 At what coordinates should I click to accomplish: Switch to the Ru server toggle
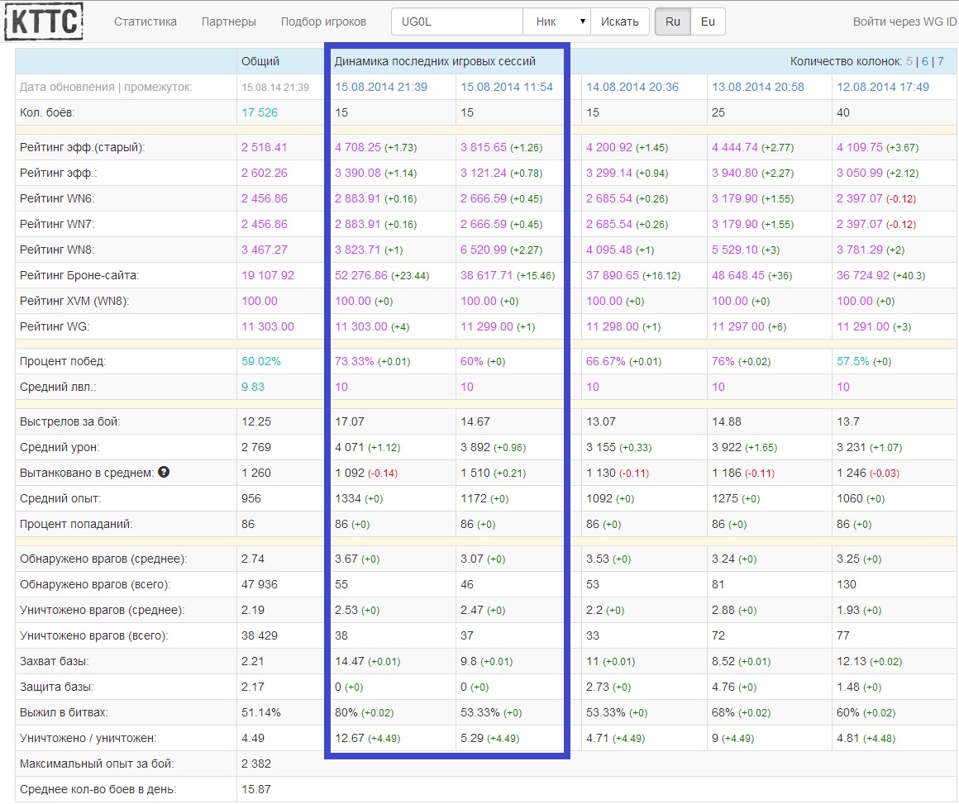(x=672, y=21)
